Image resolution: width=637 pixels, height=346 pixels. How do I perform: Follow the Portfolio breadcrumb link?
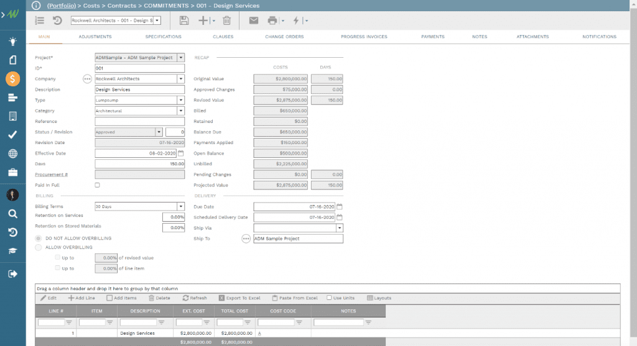point(62,6)
